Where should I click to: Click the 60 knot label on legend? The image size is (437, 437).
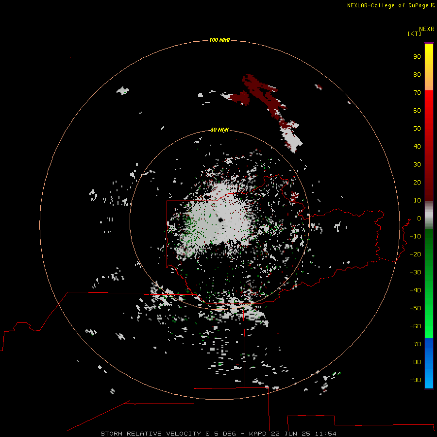[417, 111]
